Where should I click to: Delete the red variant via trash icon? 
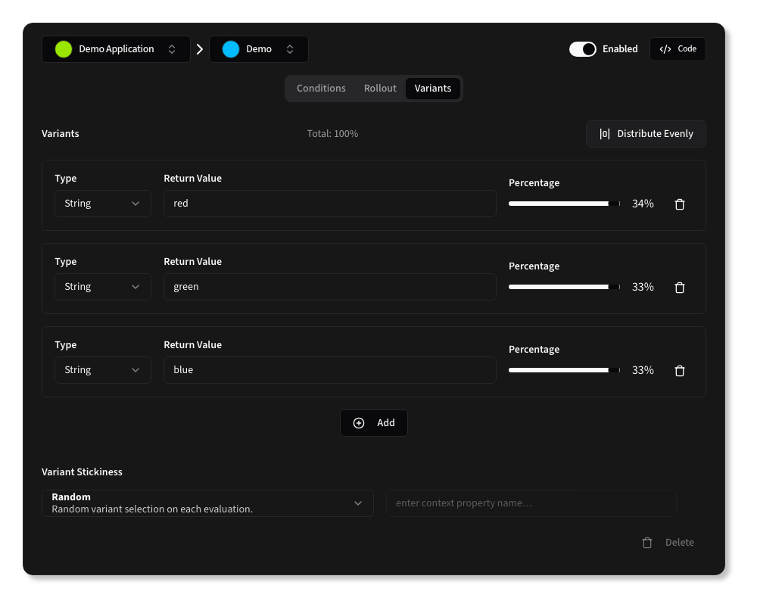click(x=679, y=204)
